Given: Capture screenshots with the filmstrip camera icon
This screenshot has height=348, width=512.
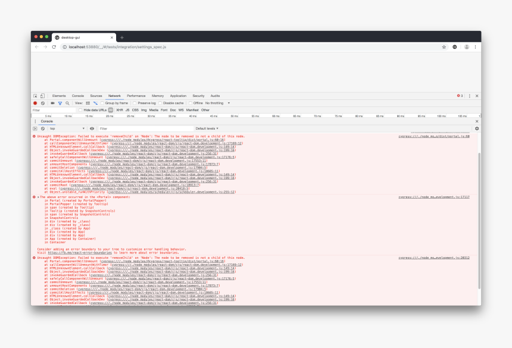Looking at the screenshot, I should tap(53, 103).
